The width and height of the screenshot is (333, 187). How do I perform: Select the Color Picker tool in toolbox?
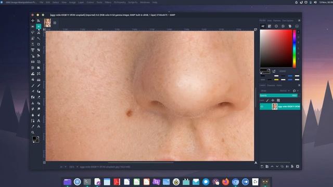pos(33,127)
